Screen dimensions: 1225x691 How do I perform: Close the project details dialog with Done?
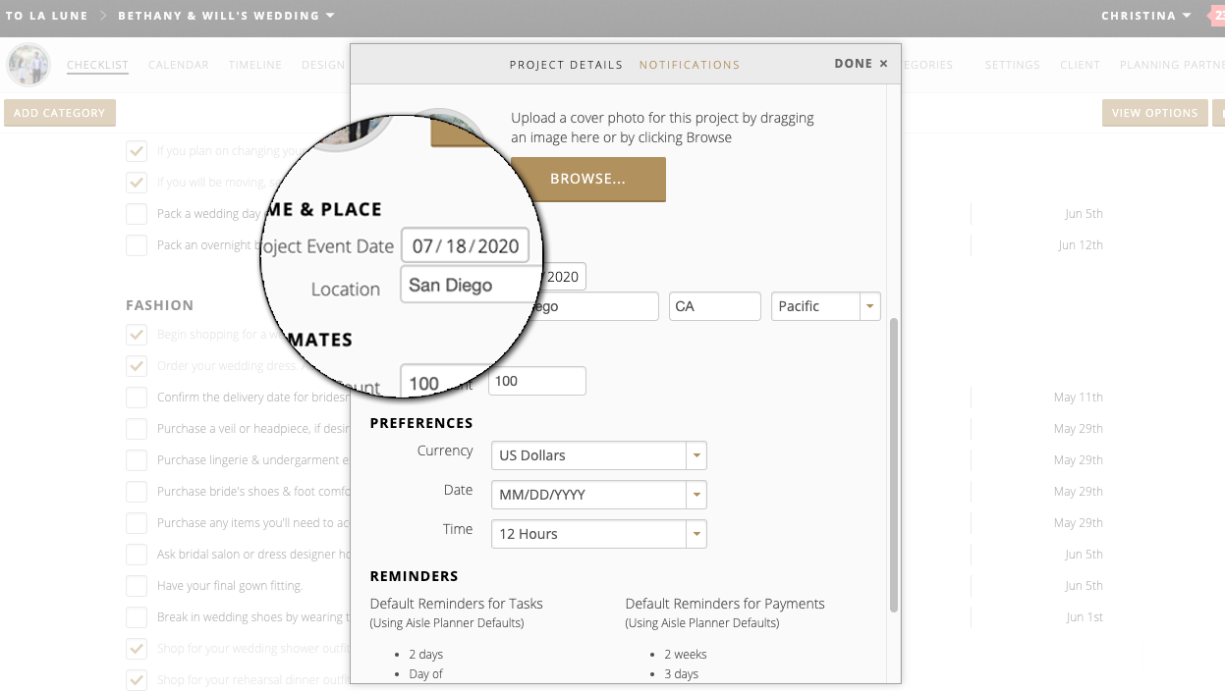pyautogui.click(x=861, y=64)
